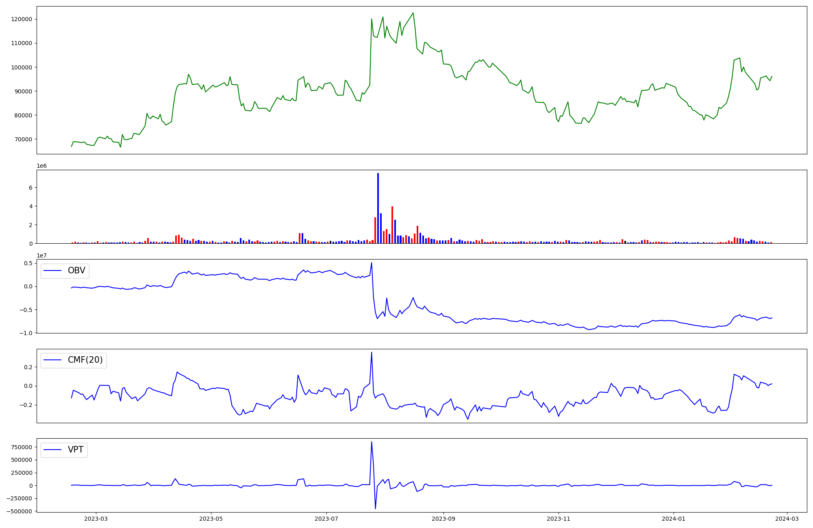Click the OBV legend label
813x528 pixels.
[76, 270]
